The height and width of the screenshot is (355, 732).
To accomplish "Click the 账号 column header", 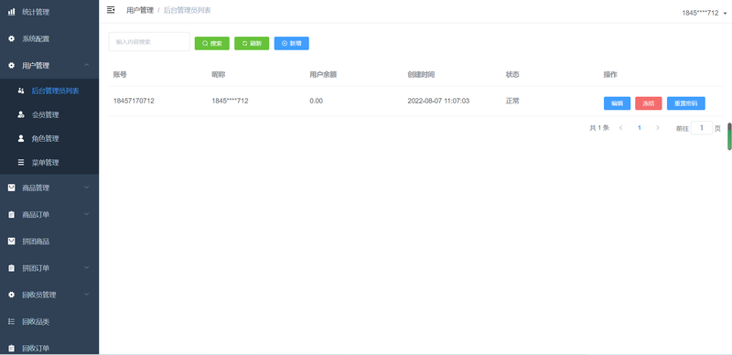I will (x=120, y=75).
